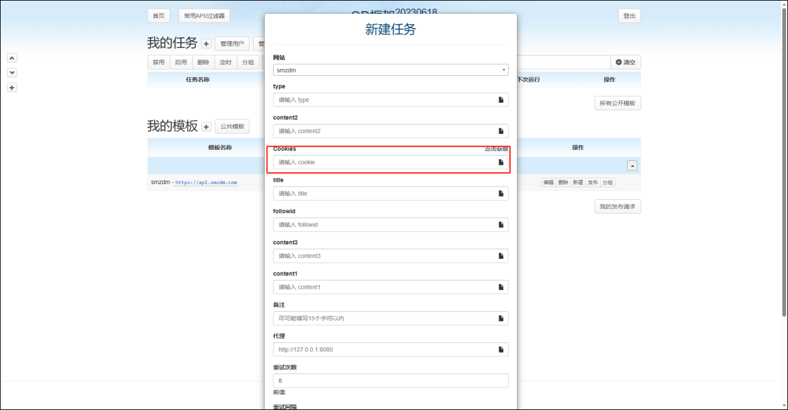This screenshot has width=788, height=410.
Task: Click the 重试次数 input field
Action: click(x=391, y=381)
